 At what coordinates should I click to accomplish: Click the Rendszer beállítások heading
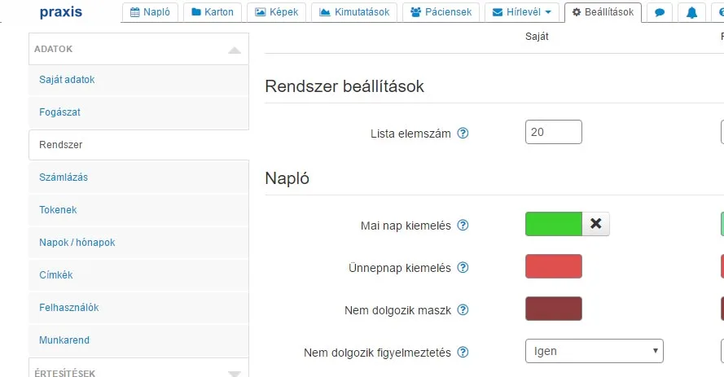pyautogui.click(x=344, y=86)
